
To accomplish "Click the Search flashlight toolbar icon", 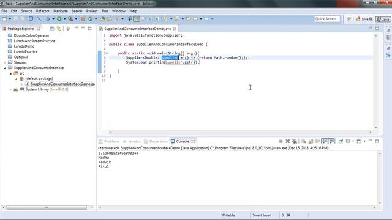I will point(117,19).
